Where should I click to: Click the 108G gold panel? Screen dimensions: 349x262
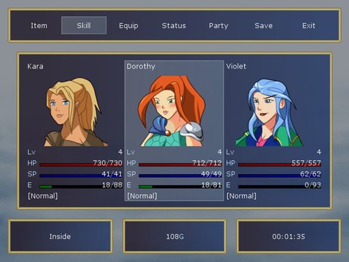[174, 236]
